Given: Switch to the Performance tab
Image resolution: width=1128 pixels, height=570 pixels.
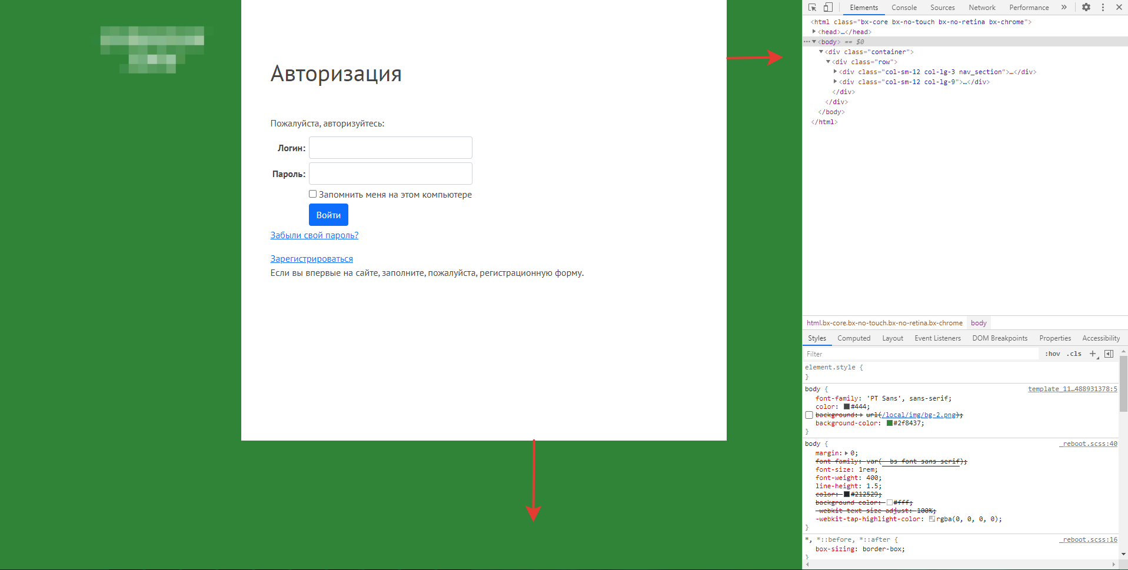Looking at the screenshot, I should [1029, 8].
